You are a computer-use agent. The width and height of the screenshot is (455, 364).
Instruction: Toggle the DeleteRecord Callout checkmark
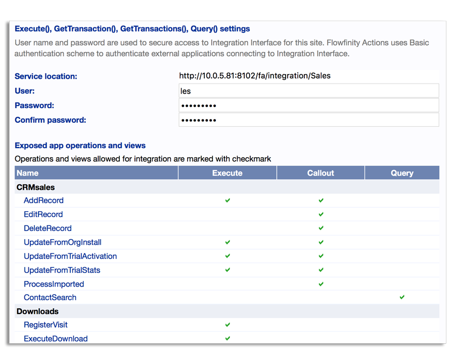click(321, 228)
